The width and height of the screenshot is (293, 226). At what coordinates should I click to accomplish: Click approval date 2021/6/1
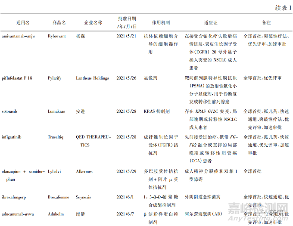pos(125,197)
